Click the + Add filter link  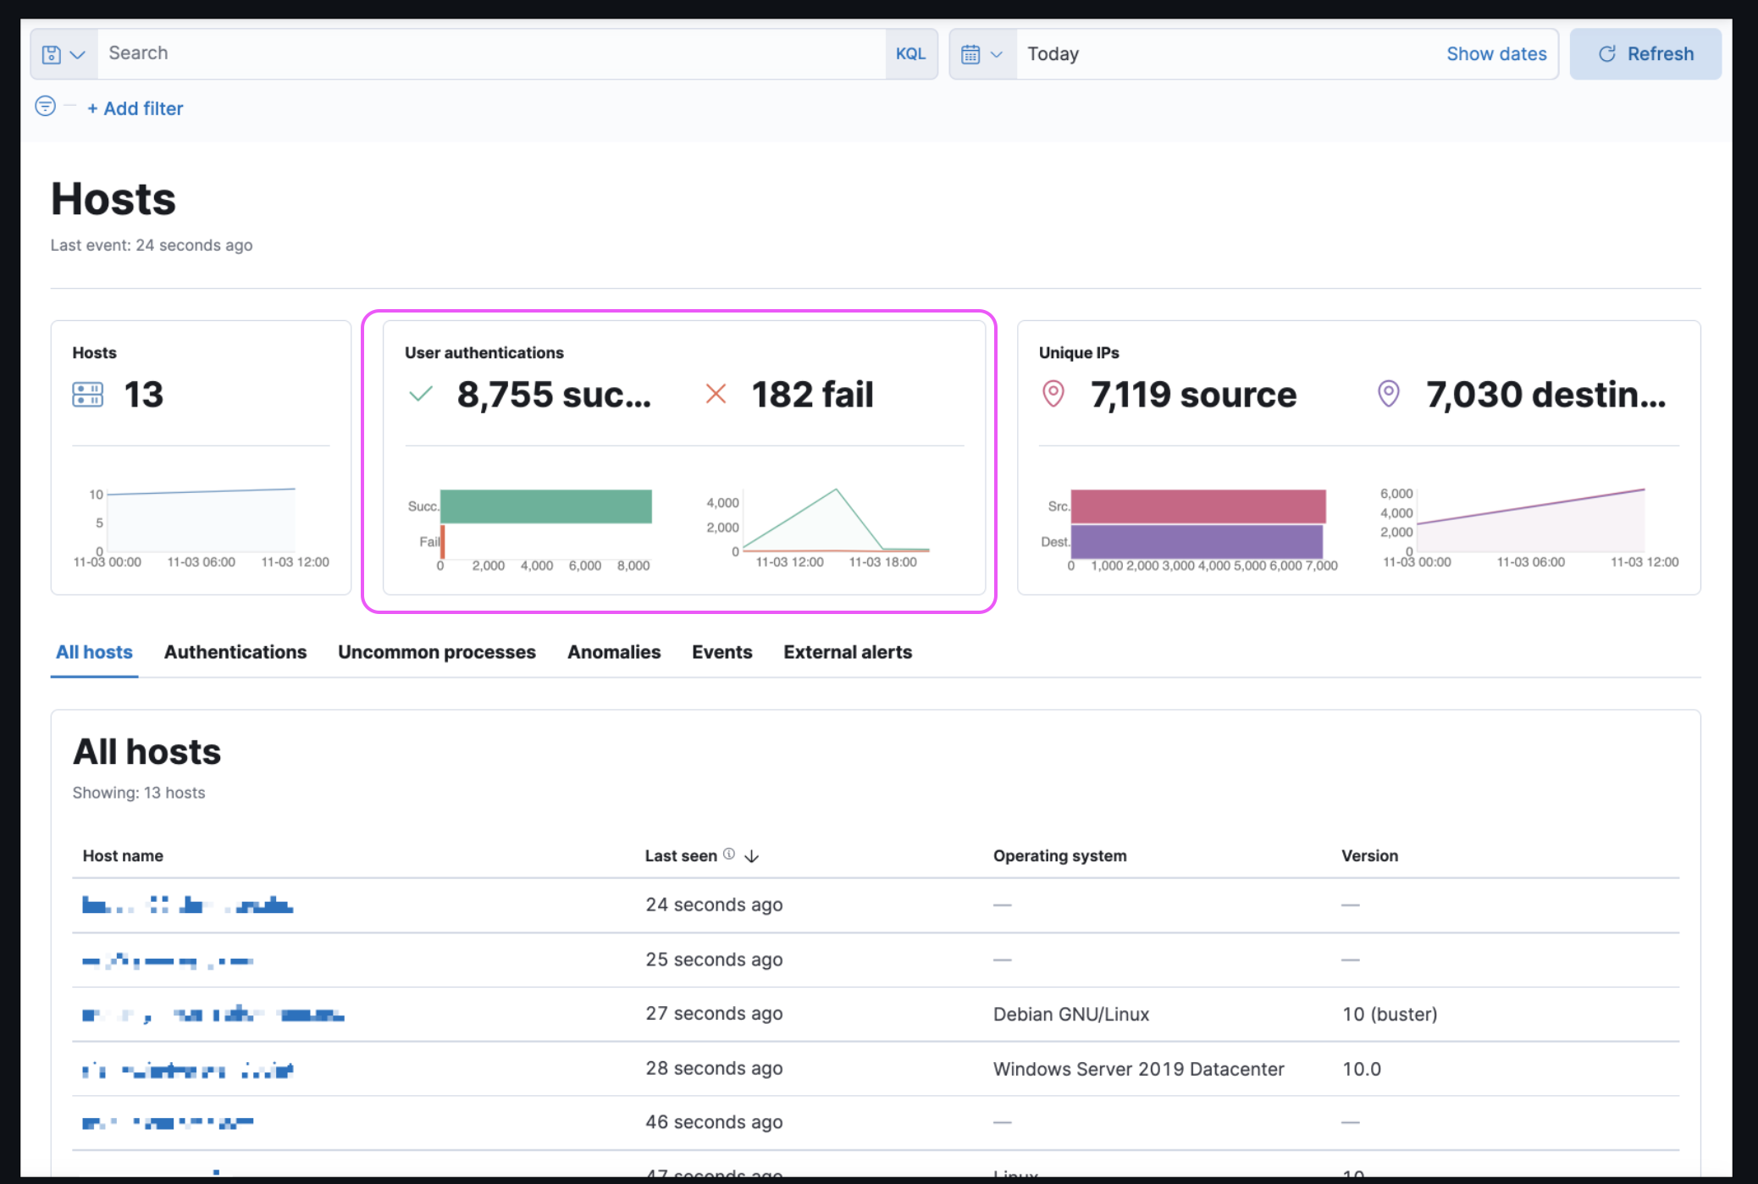point(135,108)
